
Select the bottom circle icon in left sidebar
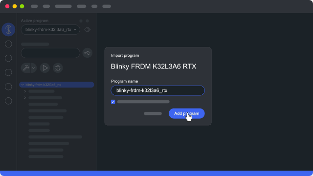[x=8, y=101]
